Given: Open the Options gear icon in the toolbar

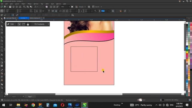Looking at the screenshot, I should (89, 7).
